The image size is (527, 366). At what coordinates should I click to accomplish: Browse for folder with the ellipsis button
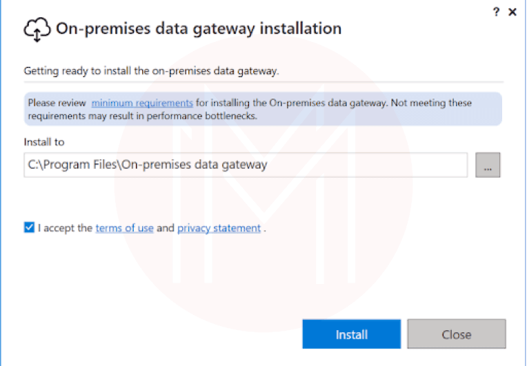[488, 165]
